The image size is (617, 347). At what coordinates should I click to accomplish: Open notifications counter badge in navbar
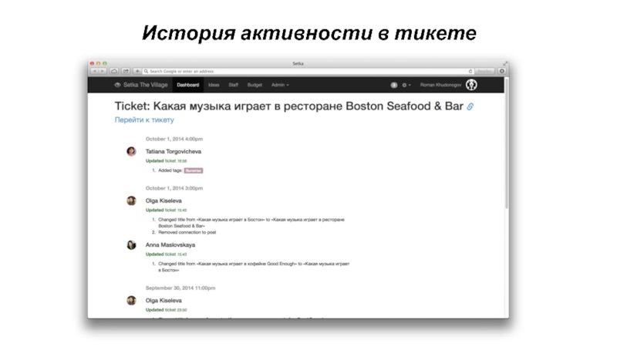(393, 85)
